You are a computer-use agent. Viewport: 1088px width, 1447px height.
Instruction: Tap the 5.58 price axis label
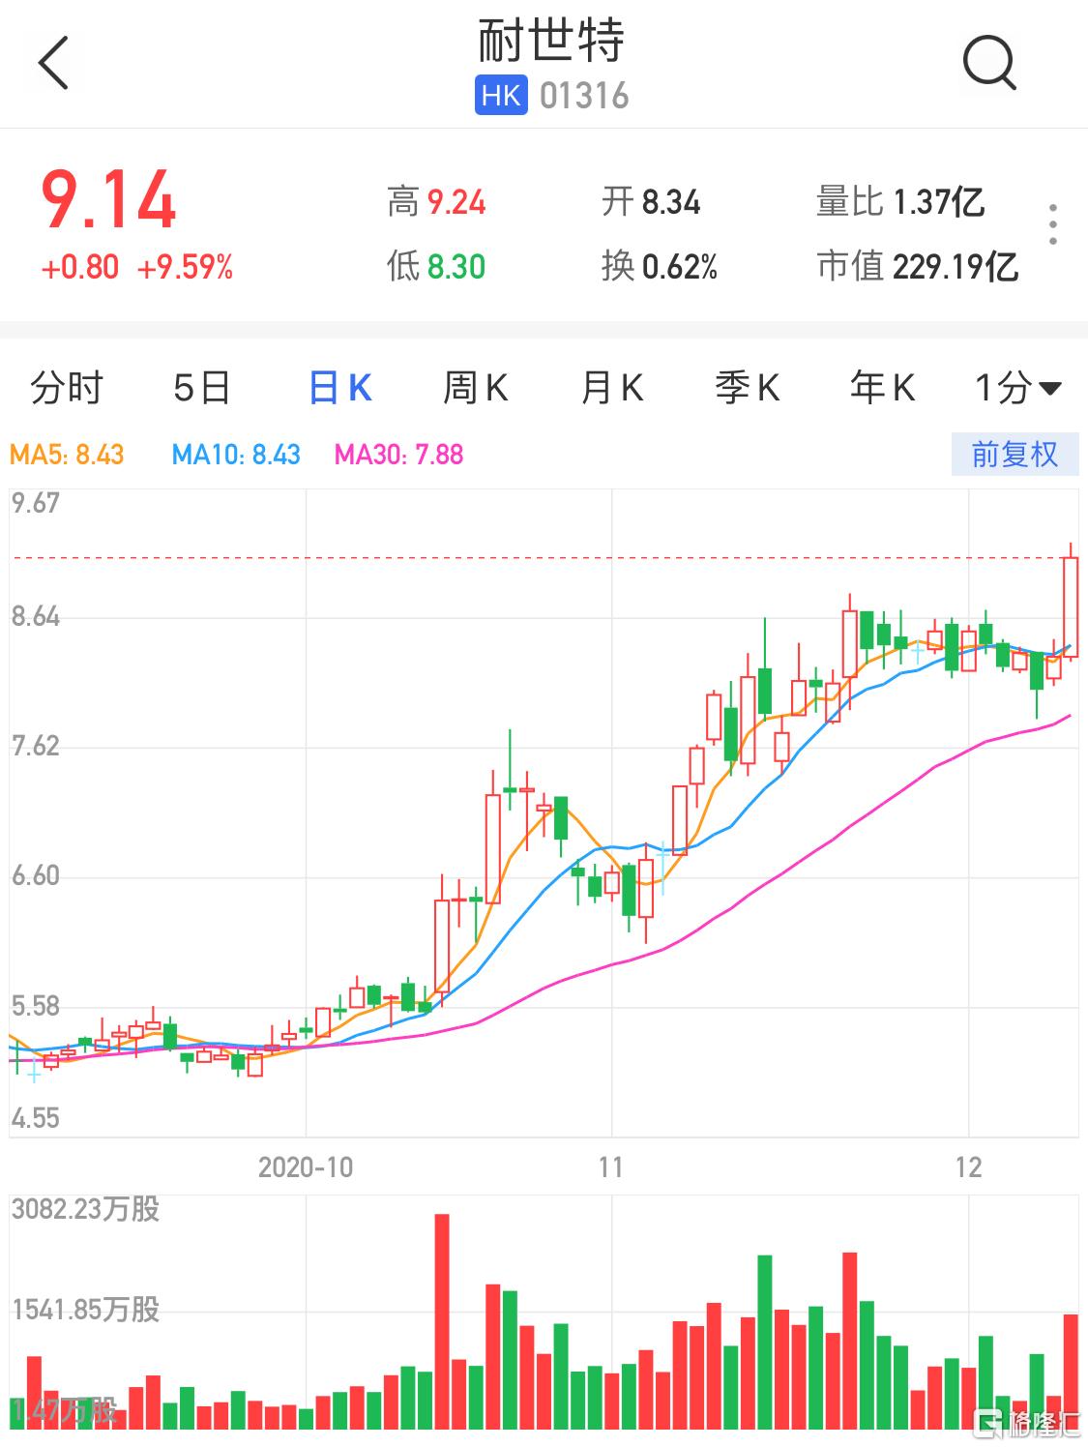35,1006
